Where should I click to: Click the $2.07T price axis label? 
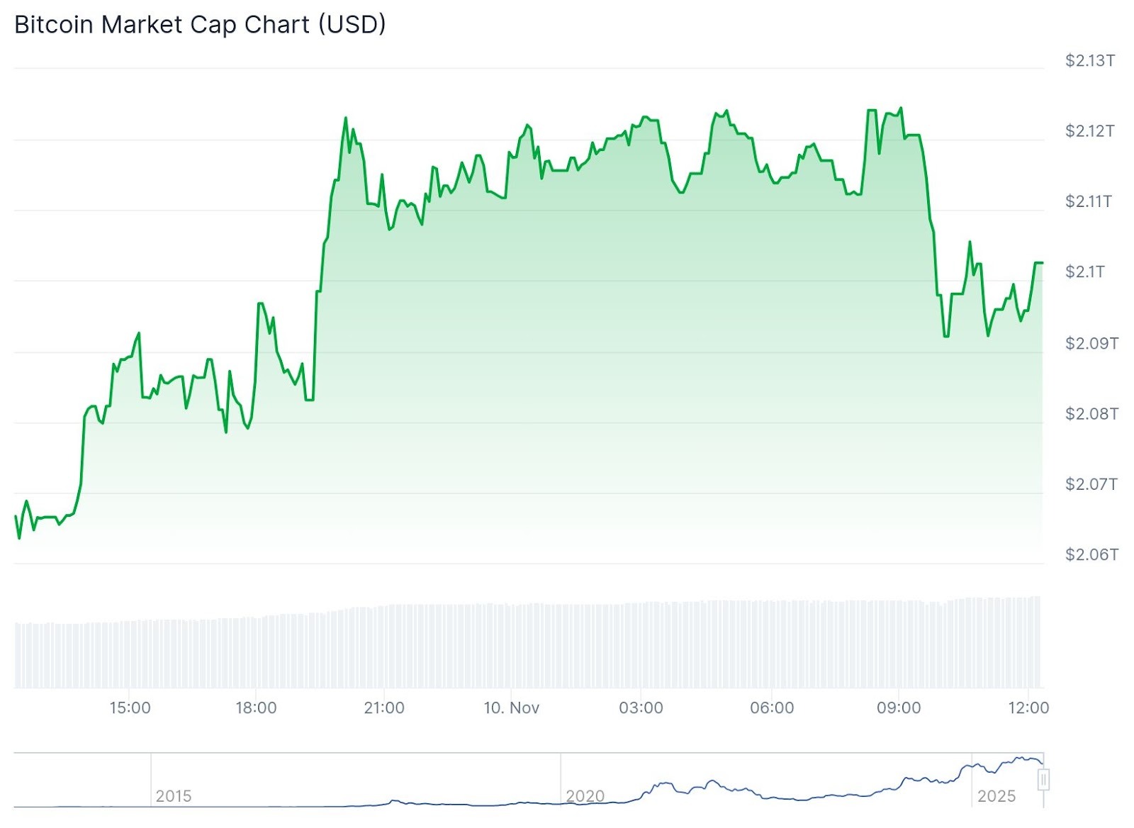(x=1091, y=484)
